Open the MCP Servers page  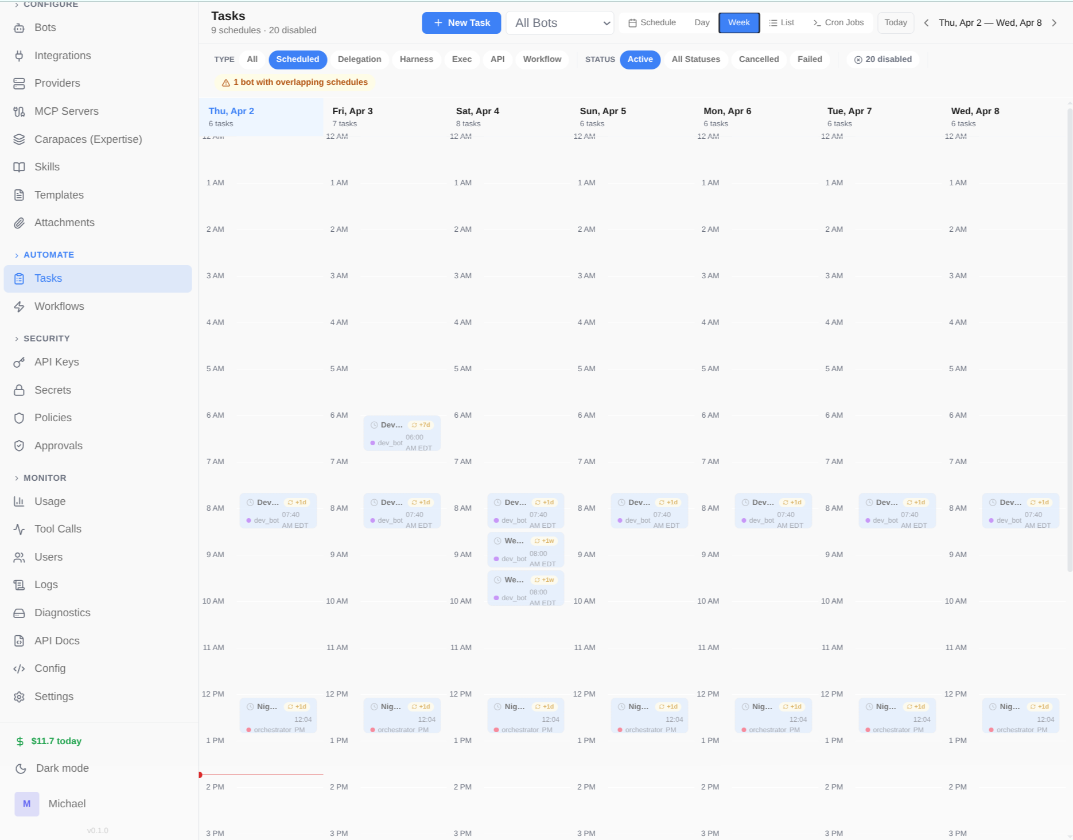pos(67,111)
